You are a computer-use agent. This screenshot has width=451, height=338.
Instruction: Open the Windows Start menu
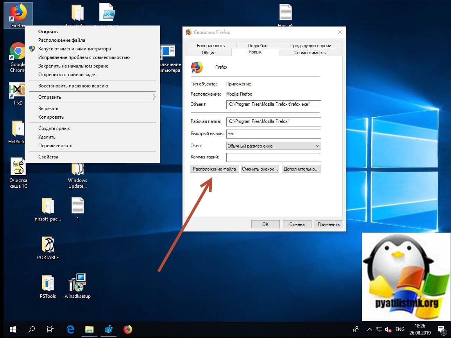tap(13, 329)
